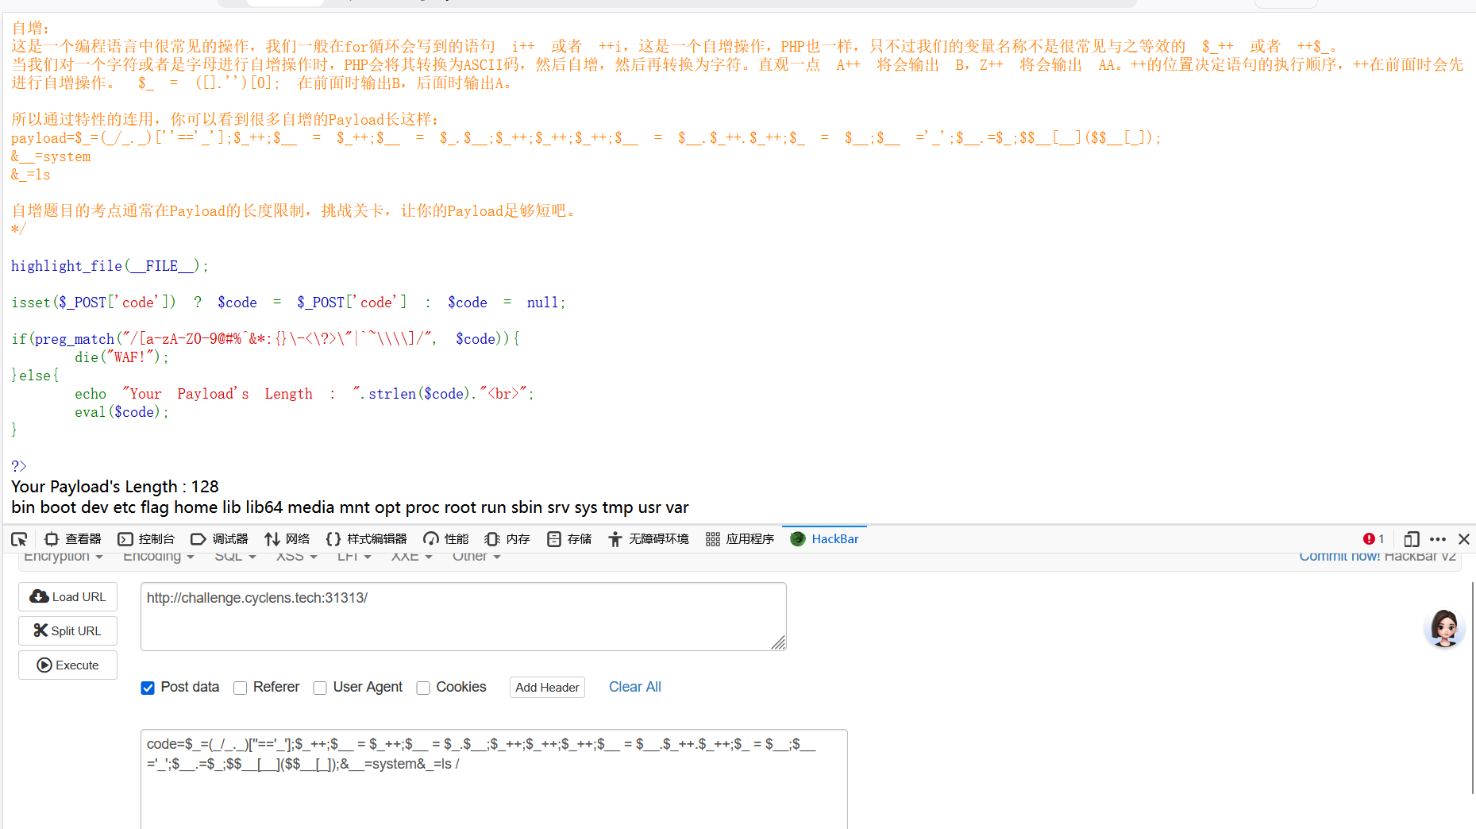Close the developer tools panel
Viewport: 1476px width, 829px height.
coord(1464,539)
